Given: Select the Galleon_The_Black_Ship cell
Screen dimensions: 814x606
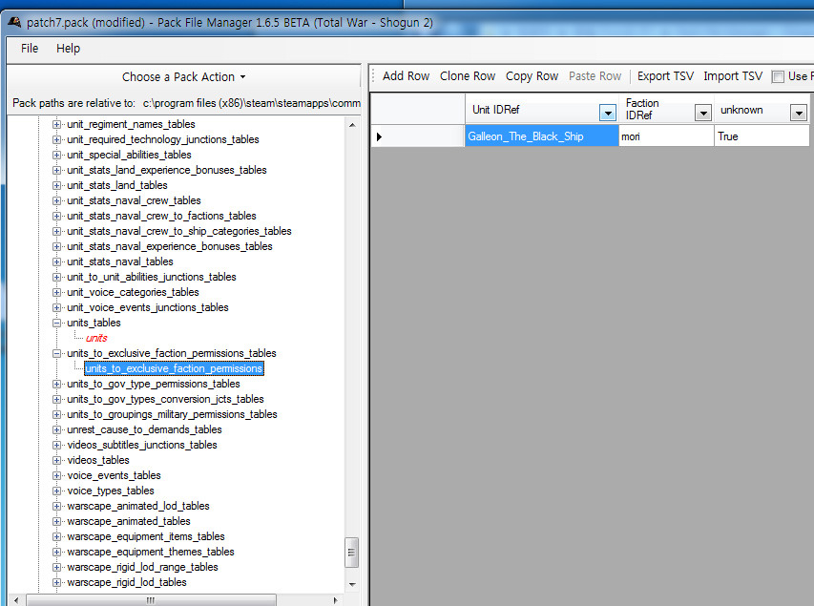Looking at the screenshot, I should click(541, 136).
